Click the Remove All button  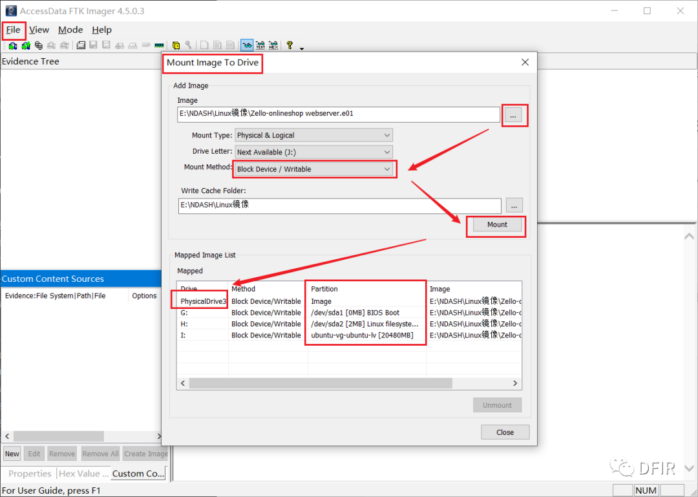[100, 454]
